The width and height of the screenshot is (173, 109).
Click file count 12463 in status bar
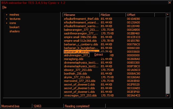pyautogui.click(x=37, y=106)
